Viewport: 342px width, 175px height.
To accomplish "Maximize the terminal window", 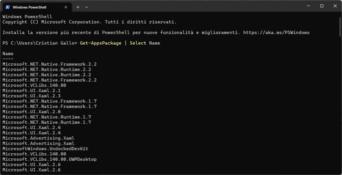I will (322, 6).
